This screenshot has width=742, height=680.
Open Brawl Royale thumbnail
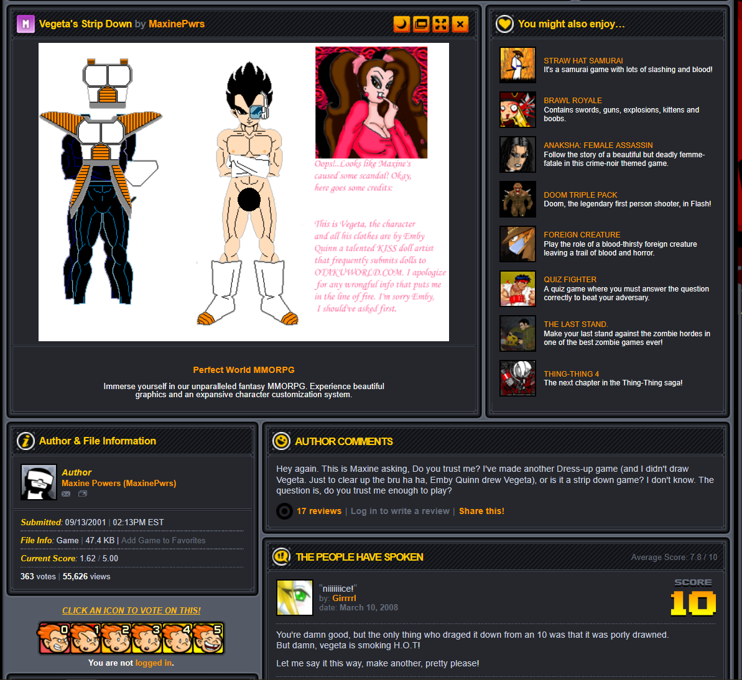click(x=517, y=110)
